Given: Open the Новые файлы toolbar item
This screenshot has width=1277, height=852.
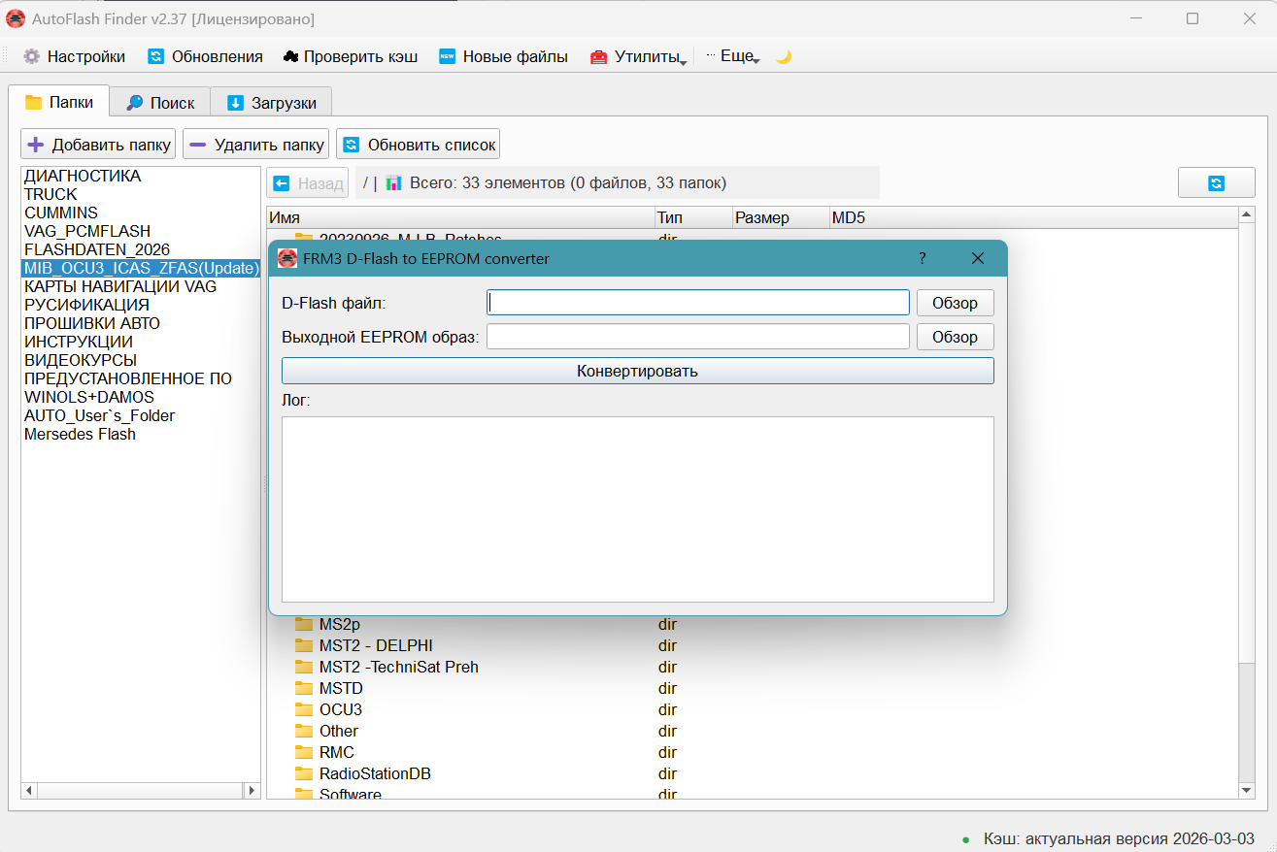Looking at the screenshot, I should [x=503, y=56].
